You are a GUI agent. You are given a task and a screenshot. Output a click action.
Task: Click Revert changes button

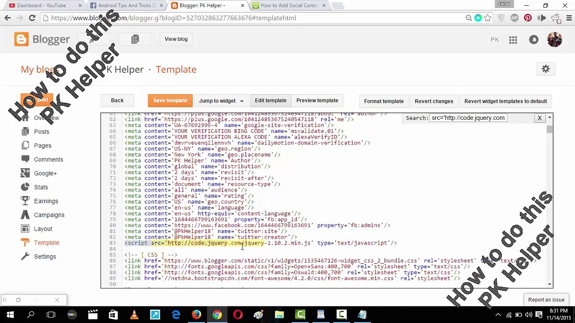(x=434, y=101)
